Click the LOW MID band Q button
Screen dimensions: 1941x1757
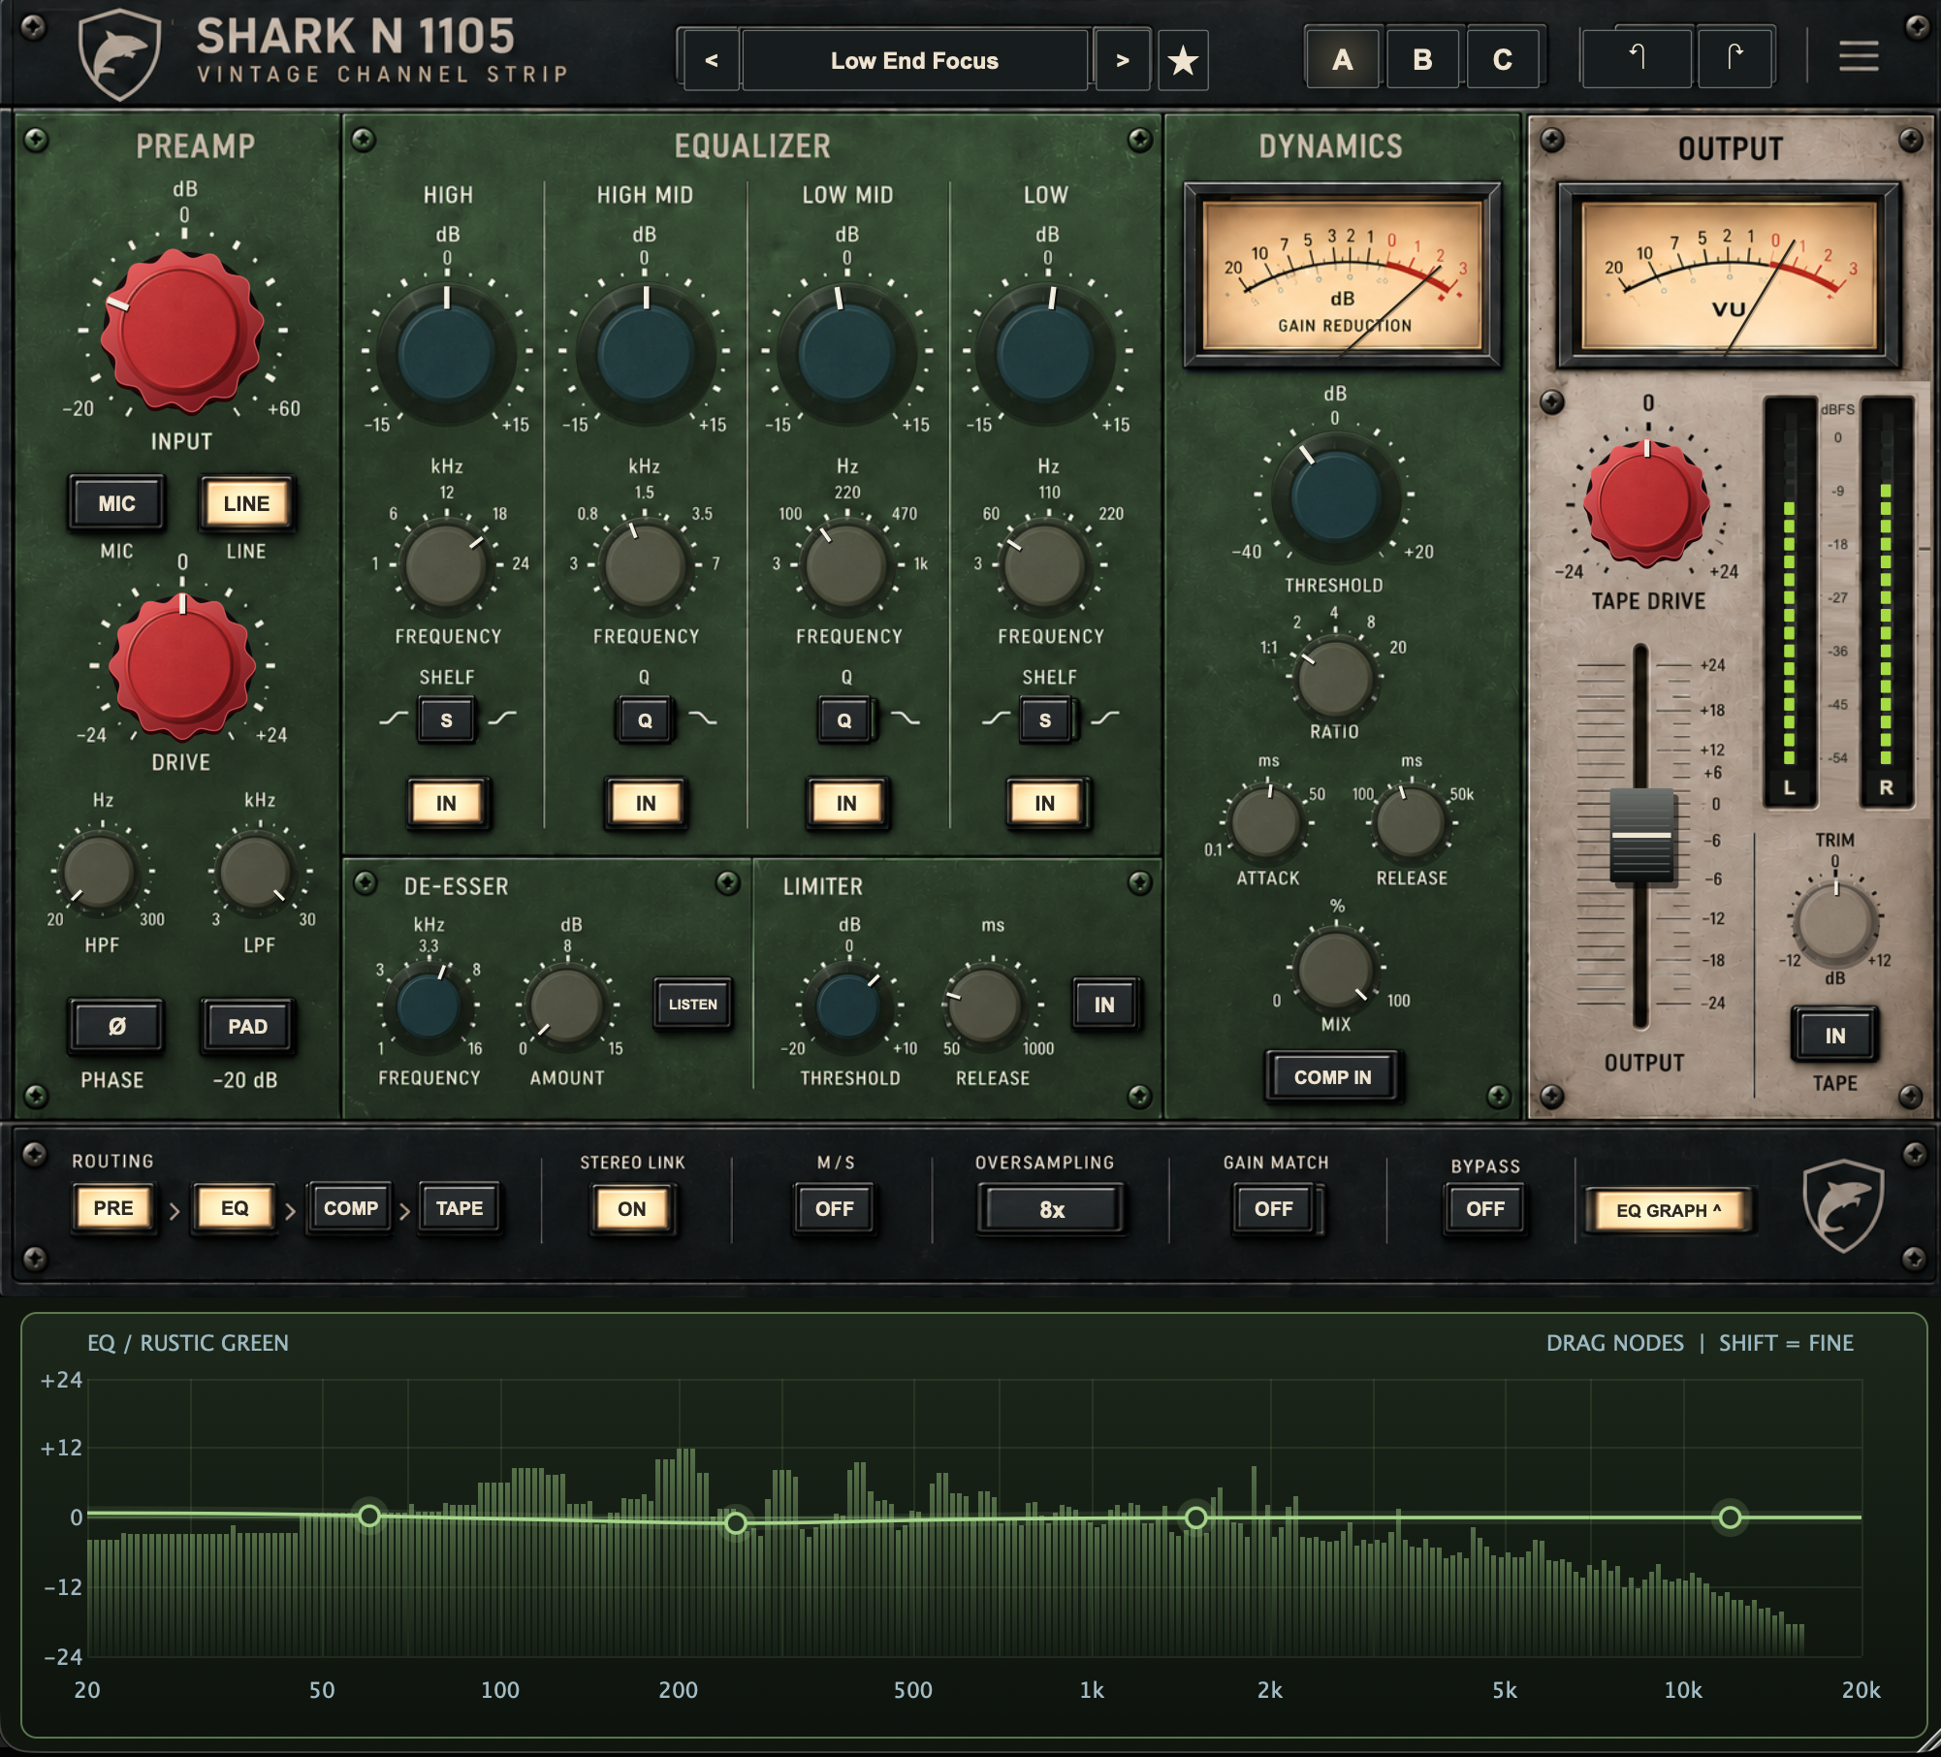844,720
